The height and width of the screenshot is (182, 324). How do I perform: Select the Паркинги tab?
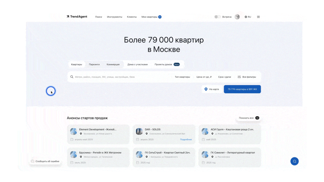point(94,65)
